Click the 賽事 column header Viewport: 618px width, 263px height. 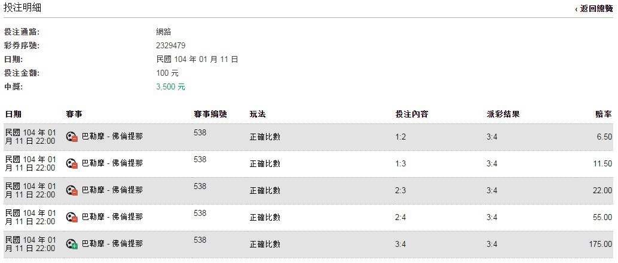tap(74, 114)
